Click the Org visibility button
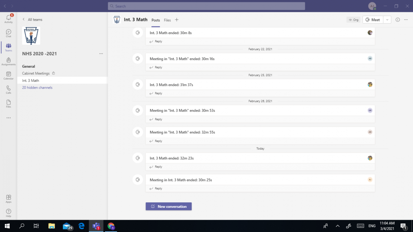Viewport: 413px width, 232px height. (x=354, y=20)
